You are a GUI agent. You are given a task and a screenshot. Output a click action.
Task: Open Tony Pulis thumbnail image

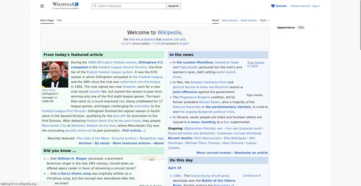[x=55, y=74]
